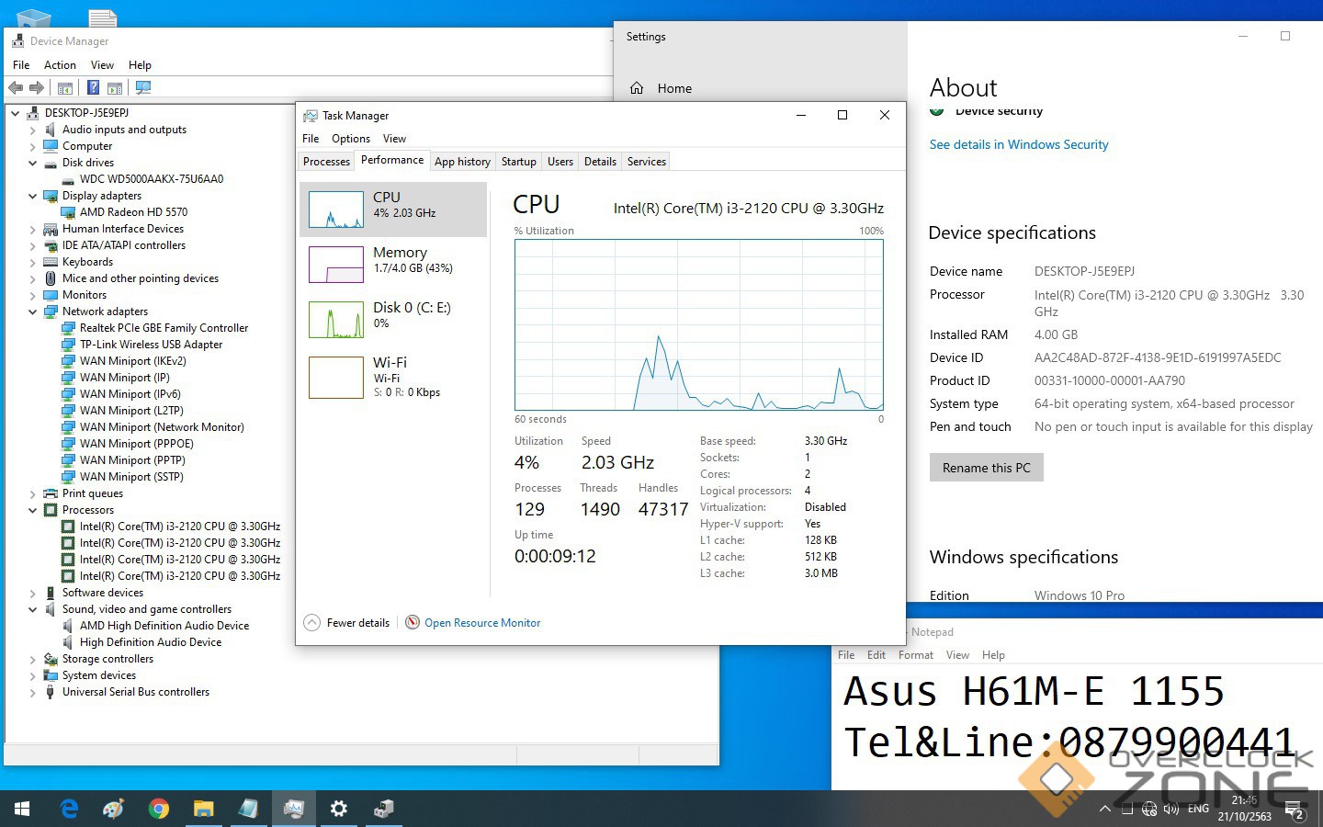
Task: Open See details in Windows Security link
Action: 1019,144
